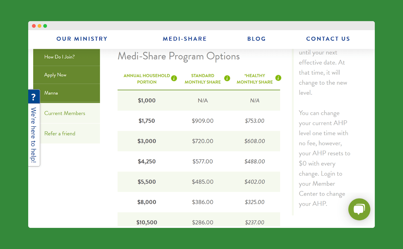The height and width of the screenshot is (249, 403).
Task: Go to the Blog page
Action: coord(257,39)
